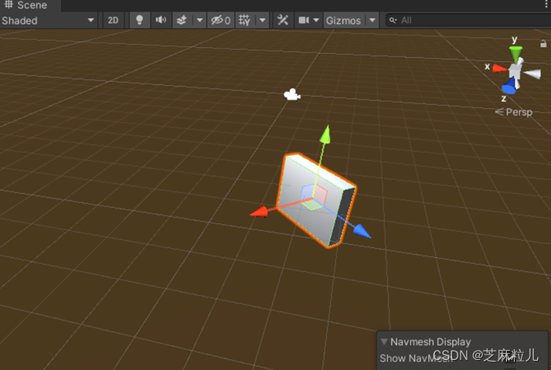Toggle Gizmos button
551x370 pixels.
click(x=343, y=20)
